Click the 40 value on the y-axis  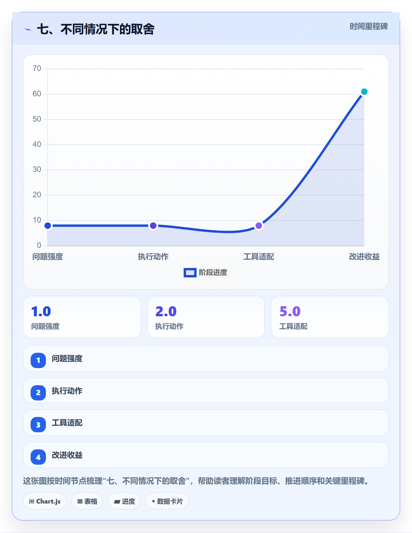tap(37, 144)
